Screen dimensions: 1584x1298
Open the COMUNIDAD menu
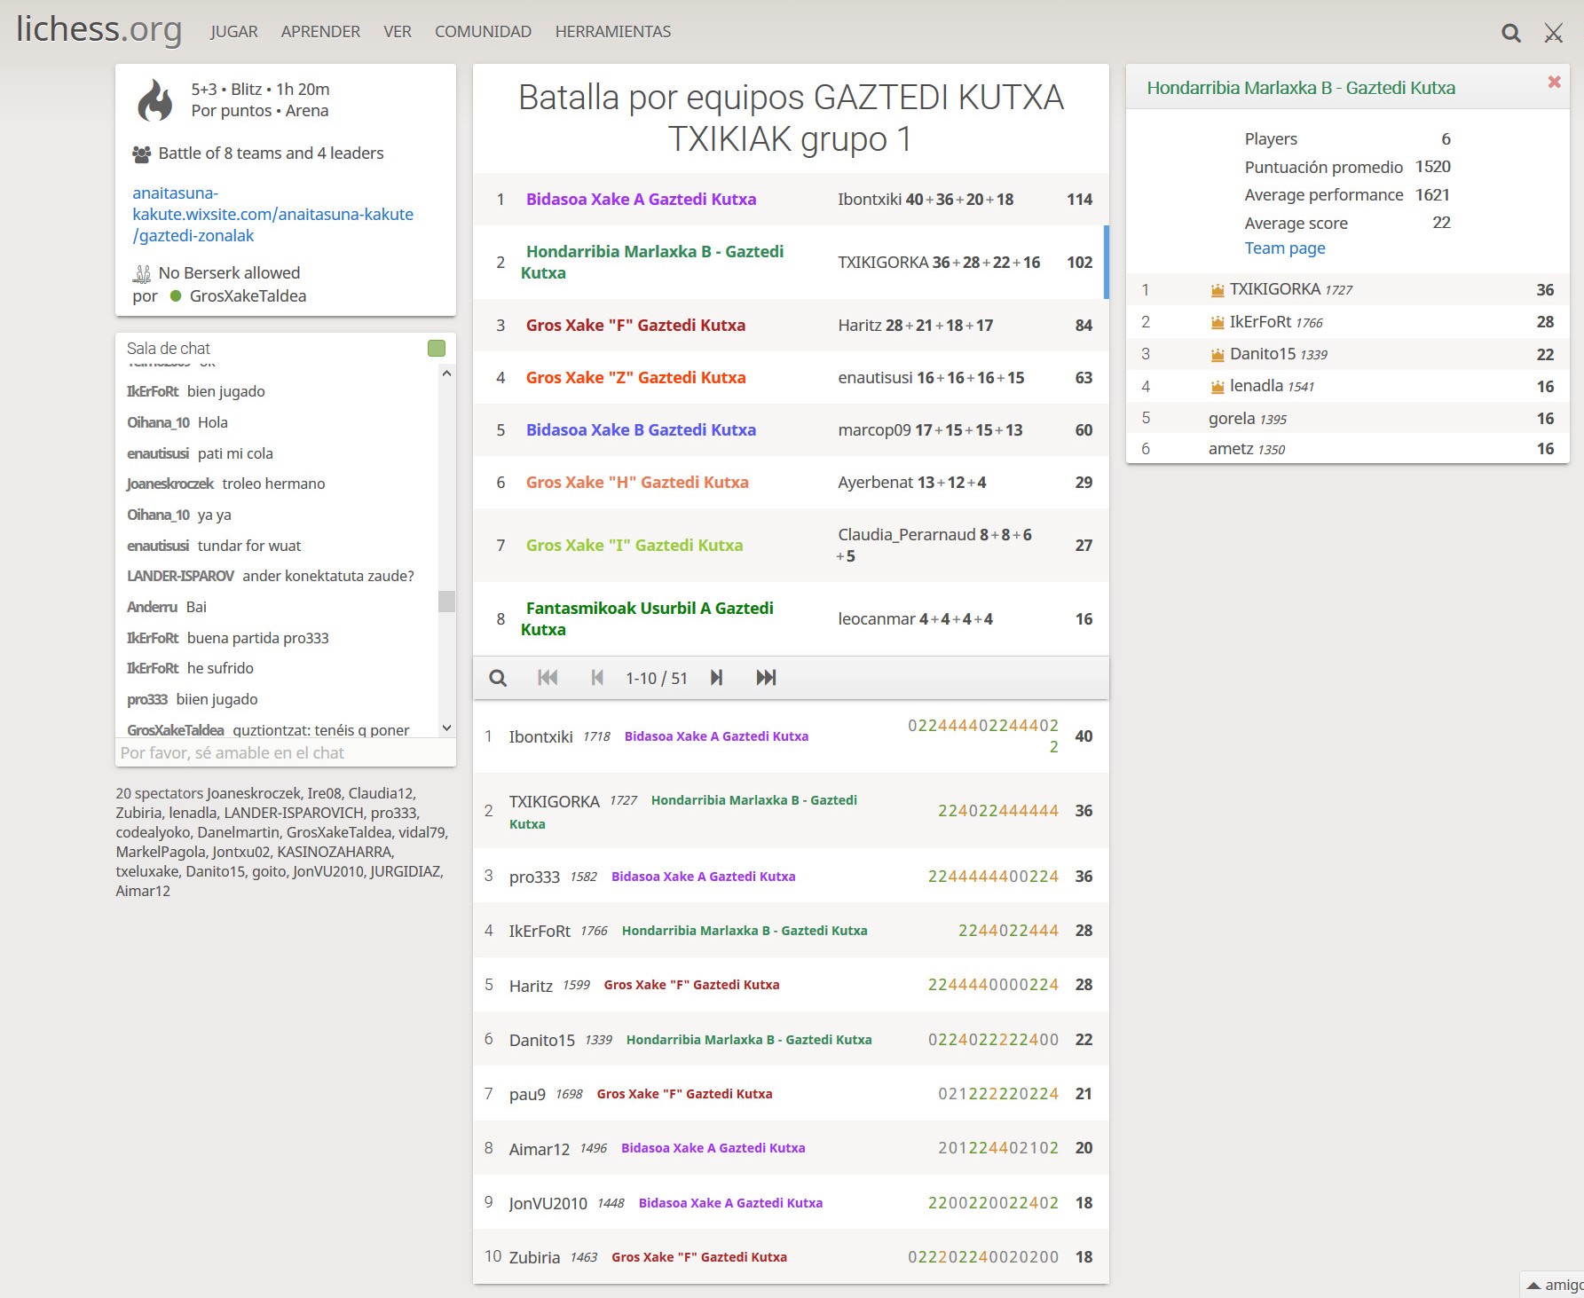coord(483,32)
